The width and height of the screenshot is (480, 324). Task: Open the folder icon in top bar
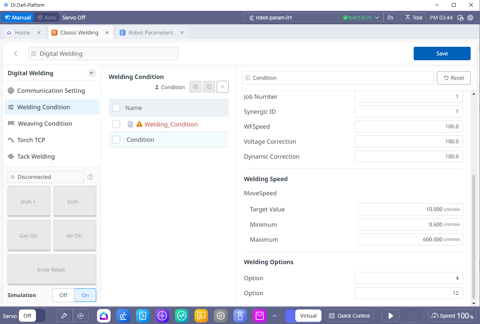[390, 18]
